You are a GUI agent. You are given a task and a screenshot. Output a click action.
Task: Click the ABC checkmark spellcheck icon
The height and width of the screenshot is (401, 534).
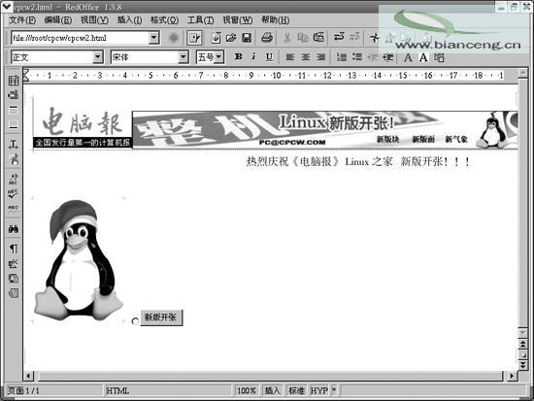[14, 193]
